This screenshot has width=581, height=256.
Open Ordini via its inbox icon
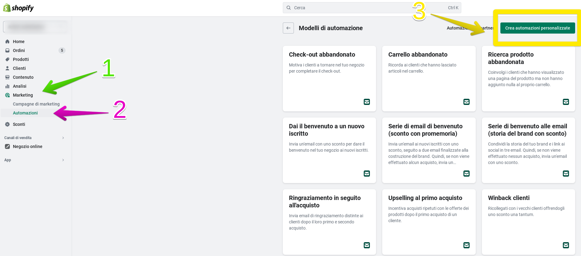tap(7, 50)
